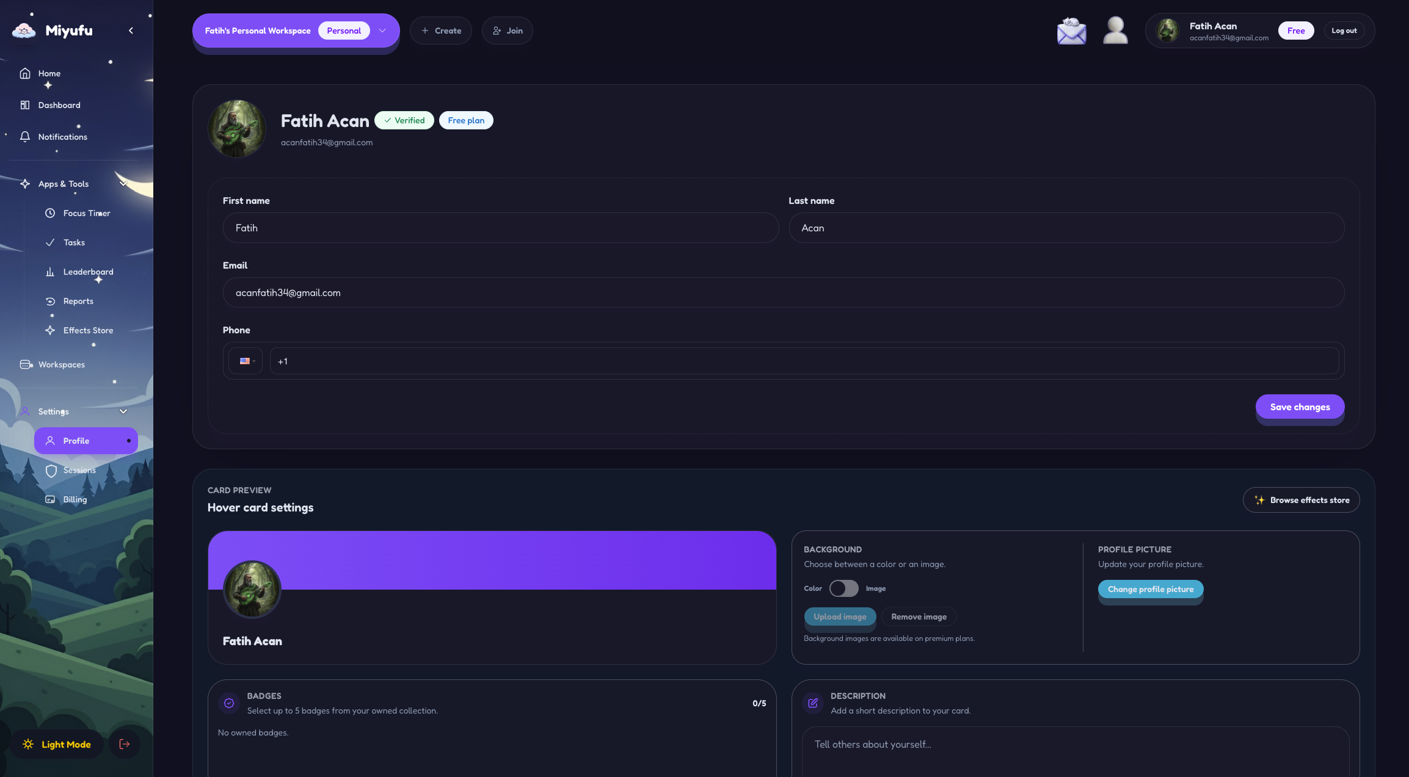Click the large profile avatar at top
Viewport: 1409px width, 777px height.
pyautogui.click(x=237, y=129)
